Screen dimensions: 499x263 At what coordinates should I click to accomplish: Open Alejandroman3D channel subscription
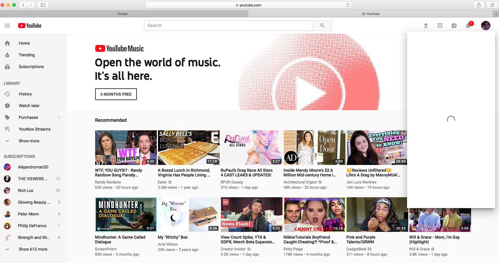pos(33,167)
